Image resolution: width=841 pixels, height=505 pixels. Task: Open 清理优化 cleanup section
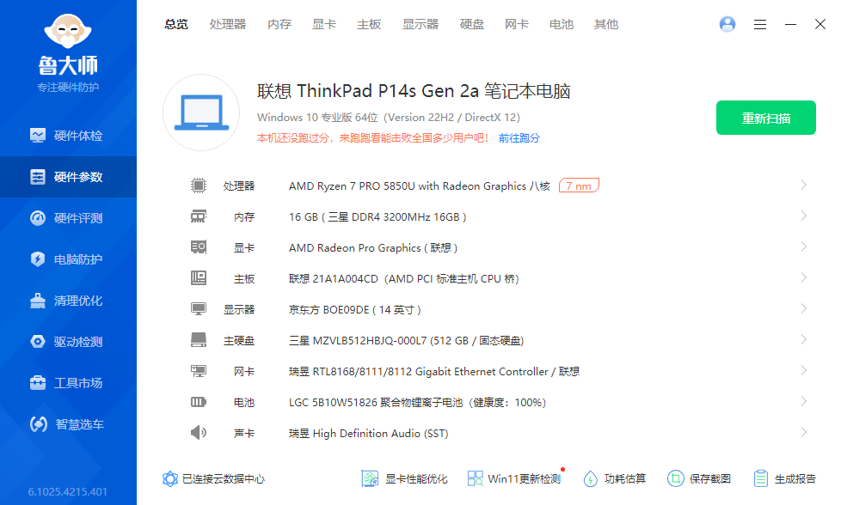[68, 301]
